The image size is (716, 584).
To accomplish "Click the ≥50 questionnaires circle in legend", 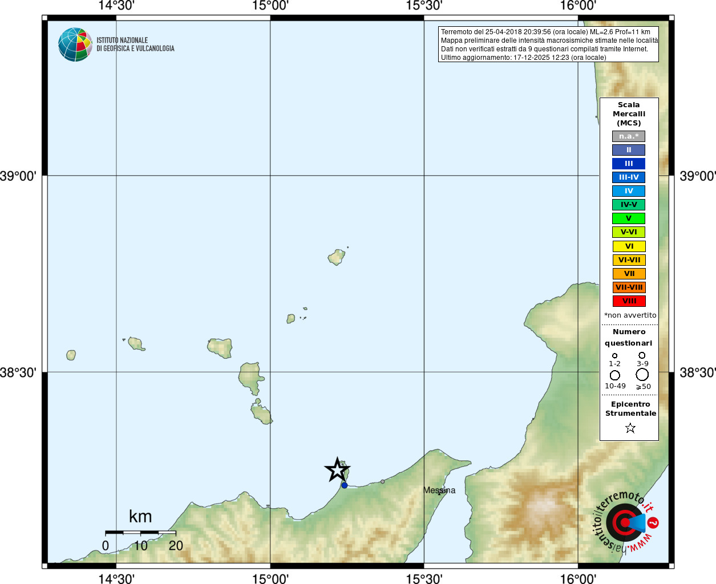I will [x=642, y=375].
